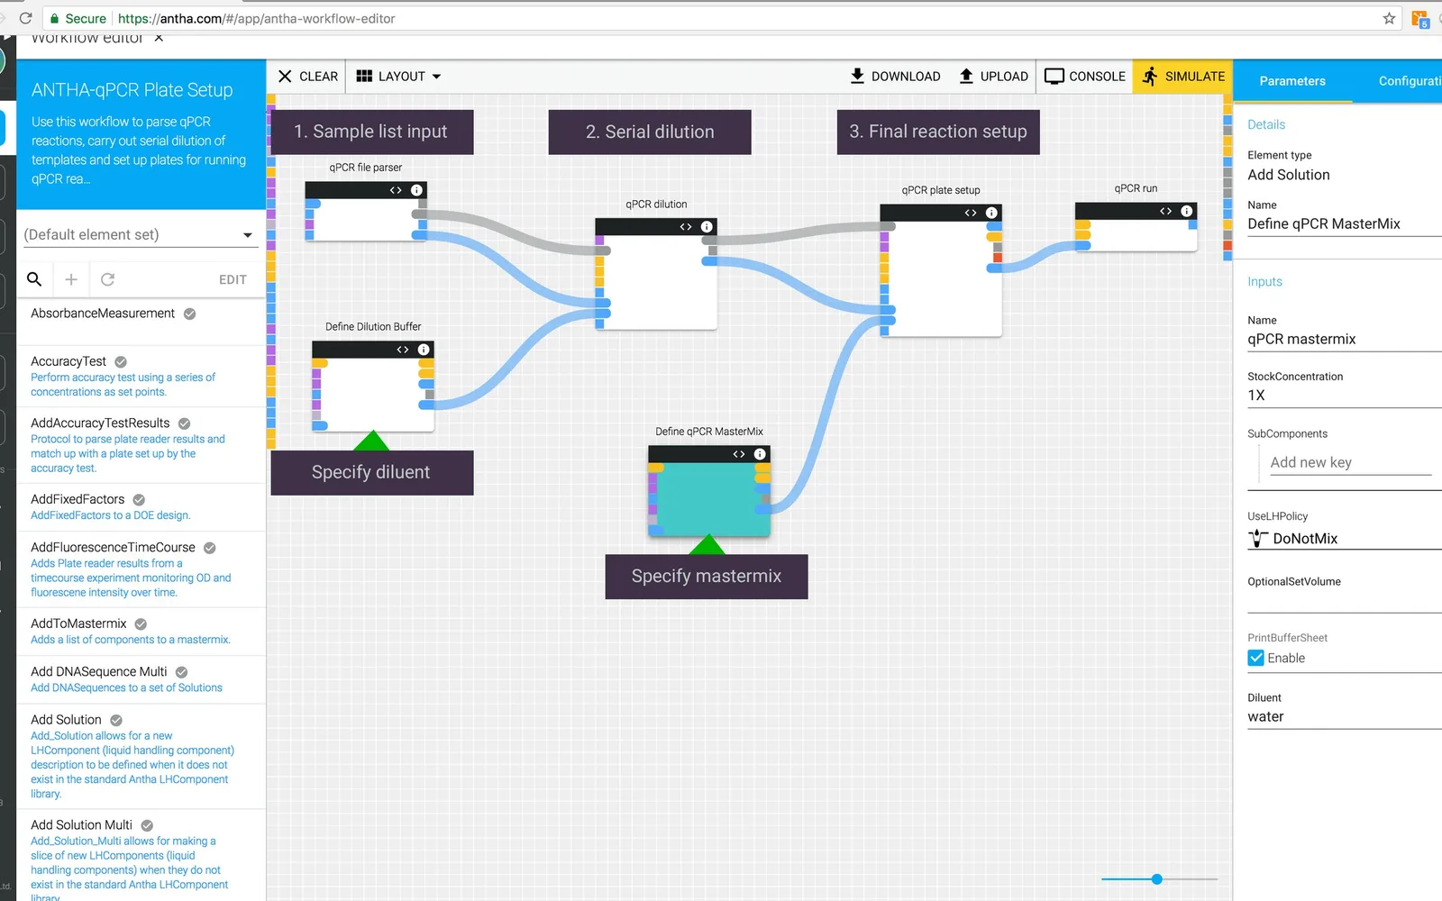Toggle the PrintBufferSheet Enable checkbox
The image size is (1442, 901).
click(1255, 658)
